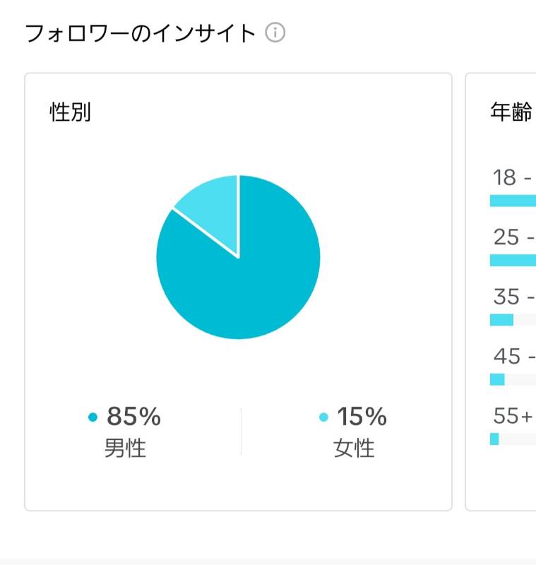Viewport: 536px width, 565px height.
Task: Click the 男性 legend text
Action: 126,448
